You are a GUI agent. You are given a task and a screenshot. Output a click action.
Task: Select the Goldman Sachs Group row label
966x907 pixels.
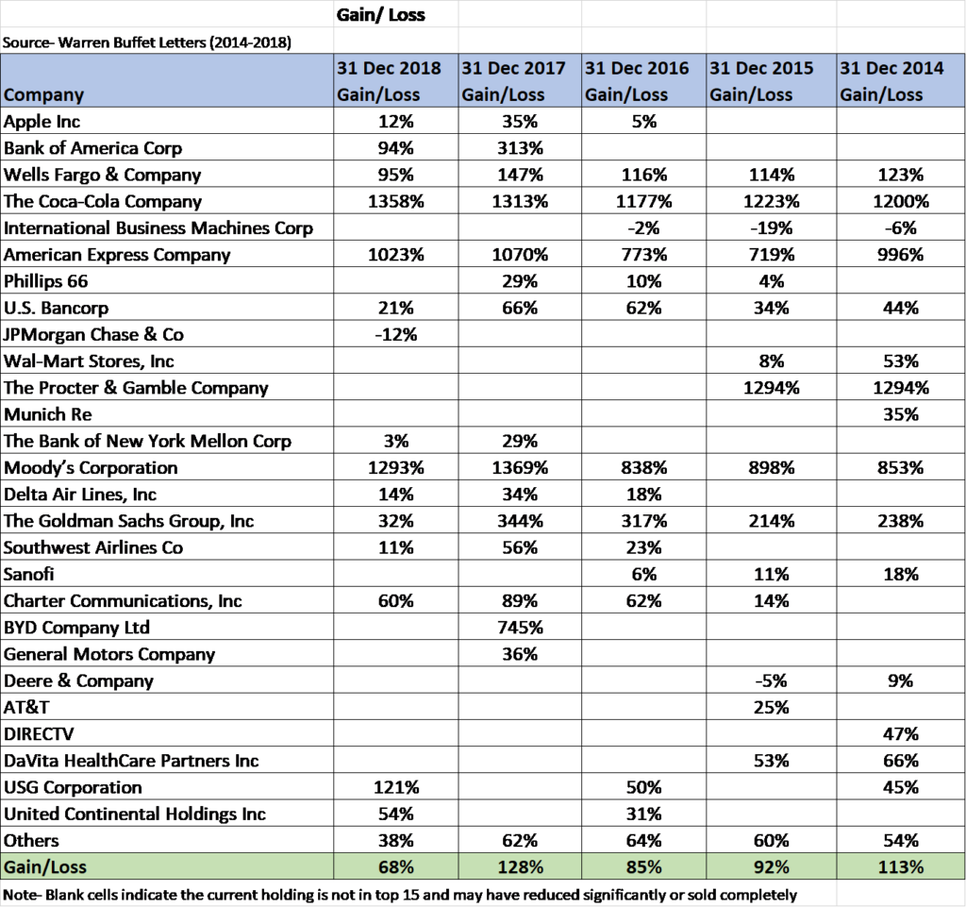point(130,521)
